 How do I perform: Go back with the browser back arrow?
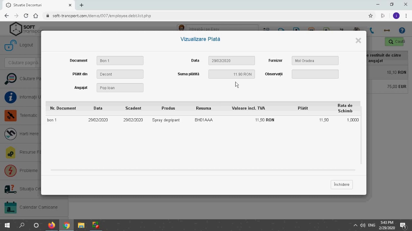click(6, 16)
